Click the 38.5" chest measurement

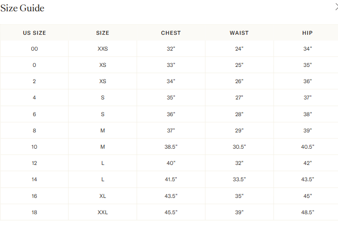(x=171, y=147)
